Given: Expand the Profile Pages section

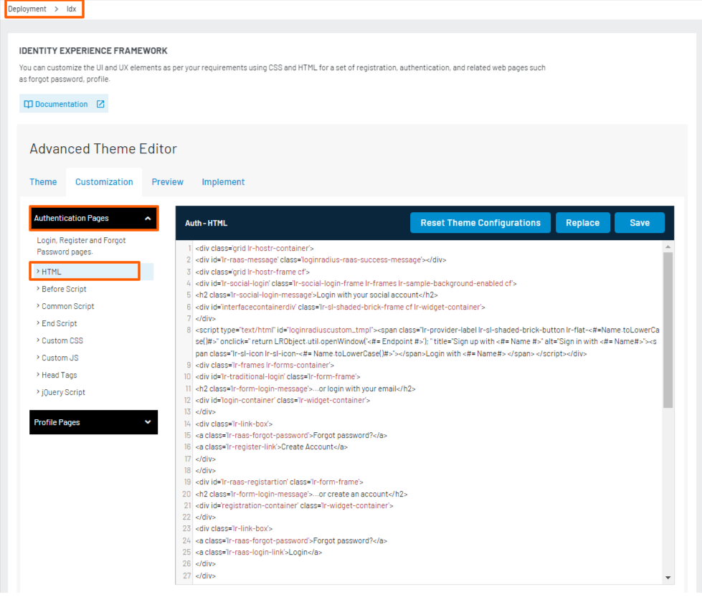Looking at the screenshot, I should 93,422.
